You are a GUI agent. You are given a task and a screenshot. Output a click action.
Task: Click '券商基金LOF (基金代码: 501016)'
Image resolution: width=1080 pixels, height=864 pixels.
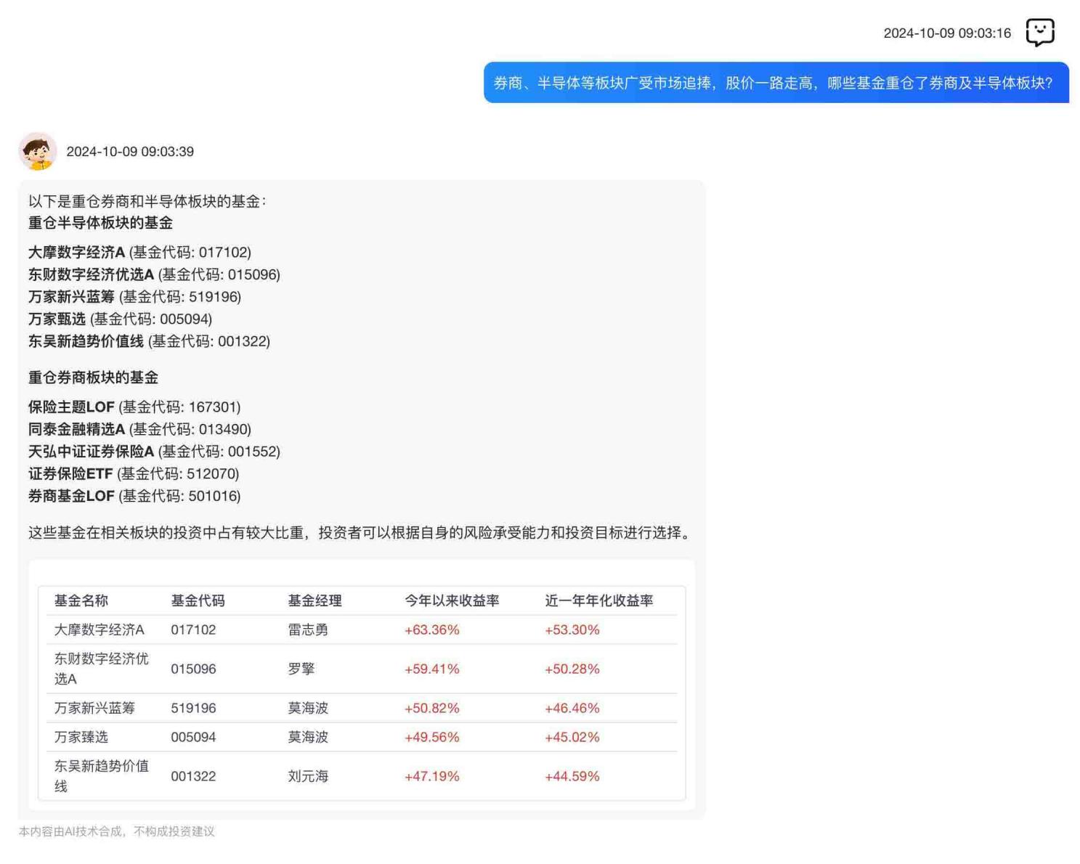(134, 497)
